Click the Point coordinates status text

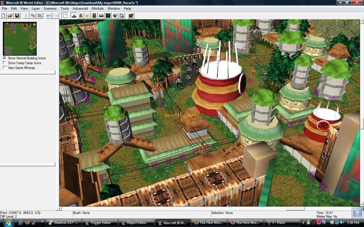pos(20,213)
